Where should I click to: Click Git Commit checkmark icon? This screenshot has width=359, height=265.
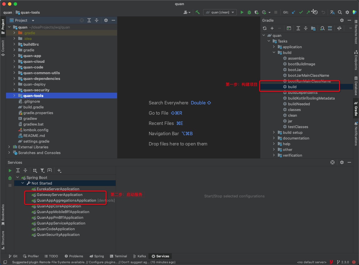click(301, 12)
